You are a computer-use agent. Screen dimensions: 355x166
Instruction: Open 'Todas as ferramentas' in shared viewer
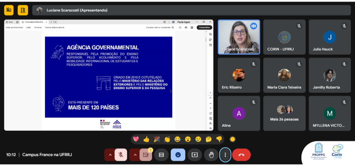14,28
